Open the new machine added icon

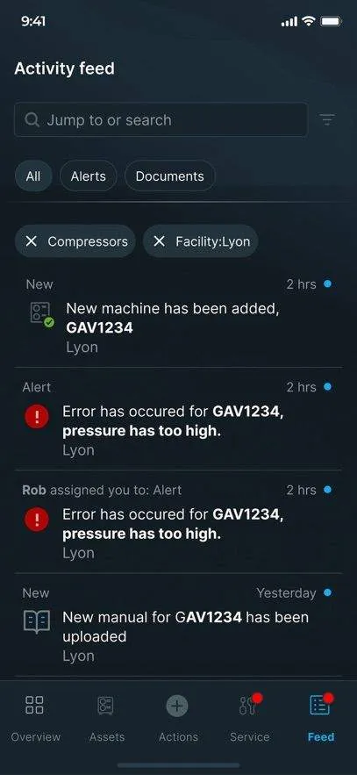pyautogui.click(x=42, y=314)
